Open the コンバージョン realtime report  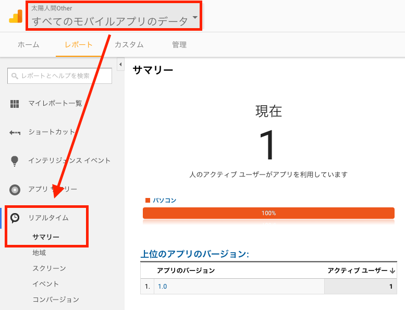(56, 300)
